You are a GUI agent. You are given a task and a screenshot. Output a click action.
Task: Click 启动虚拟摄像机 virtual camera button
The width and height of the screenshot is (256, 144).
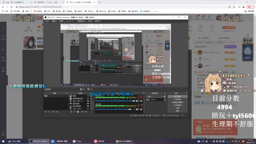178,102
